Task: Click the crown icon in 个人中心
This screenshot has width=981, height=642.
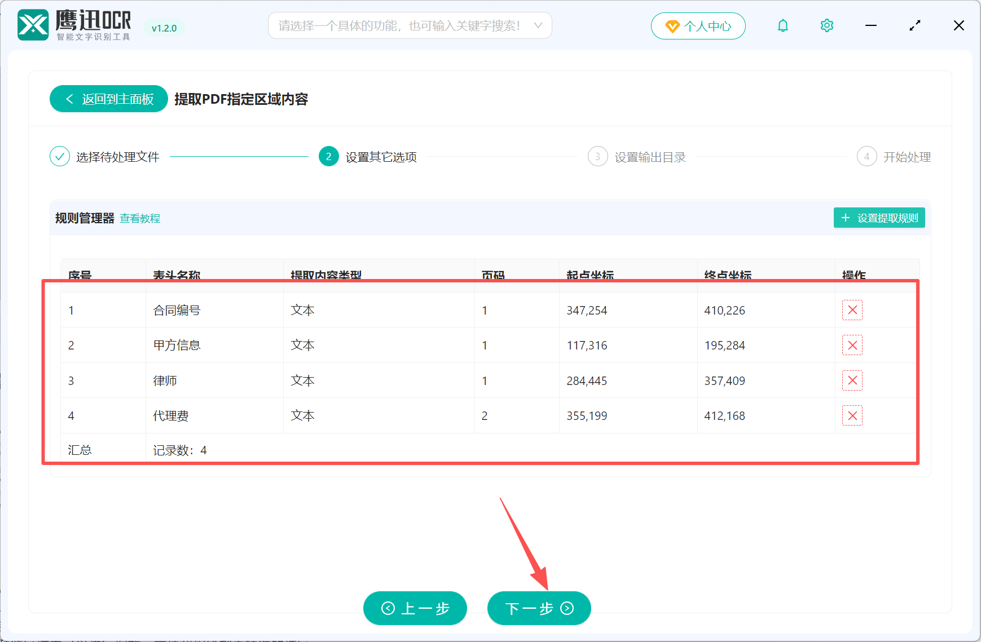Action: coord(671,26)
